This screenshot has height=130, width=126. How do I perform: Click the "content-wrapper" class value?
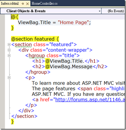[x=67, y=50]
